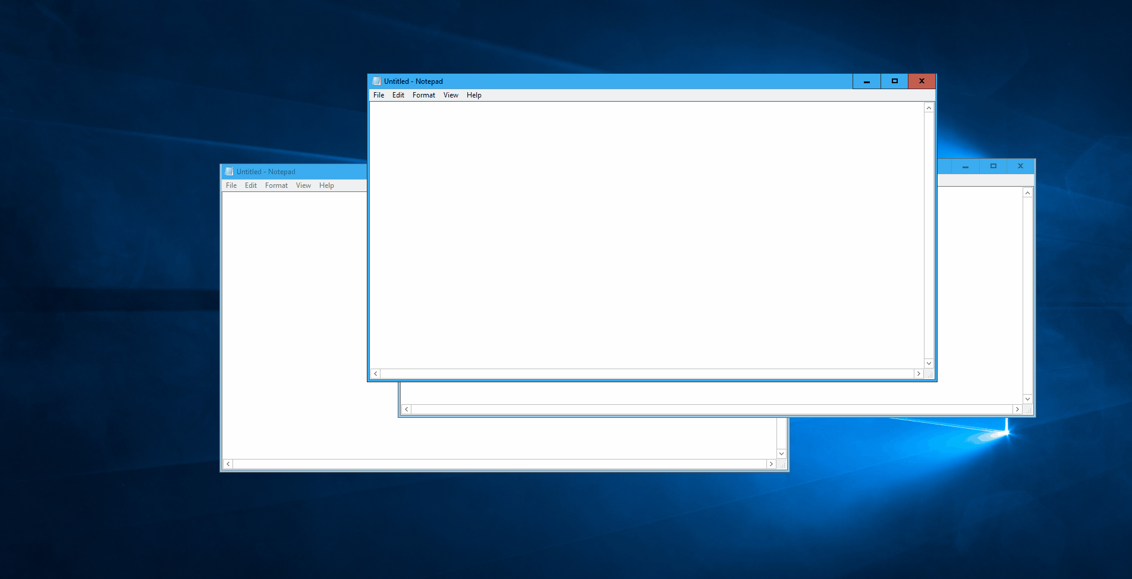Click the down scroll arrow of the rightmost Notepad
Image resolution: width=1132 pixels, height=579 pixels.
point(1027,399)
